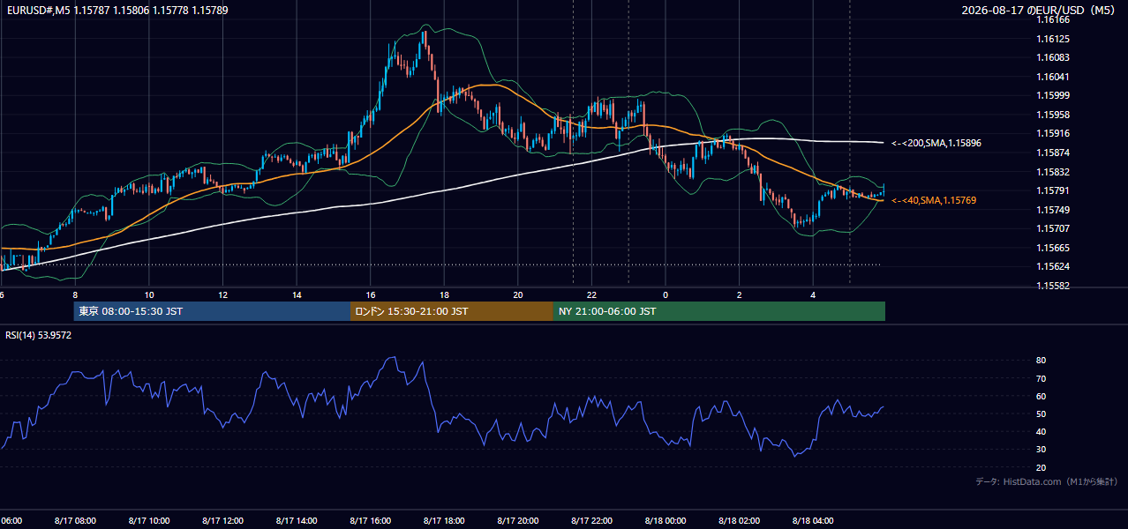
Task: Click the 40 SMA label reading 1.15769
Action: pos(934,201)
